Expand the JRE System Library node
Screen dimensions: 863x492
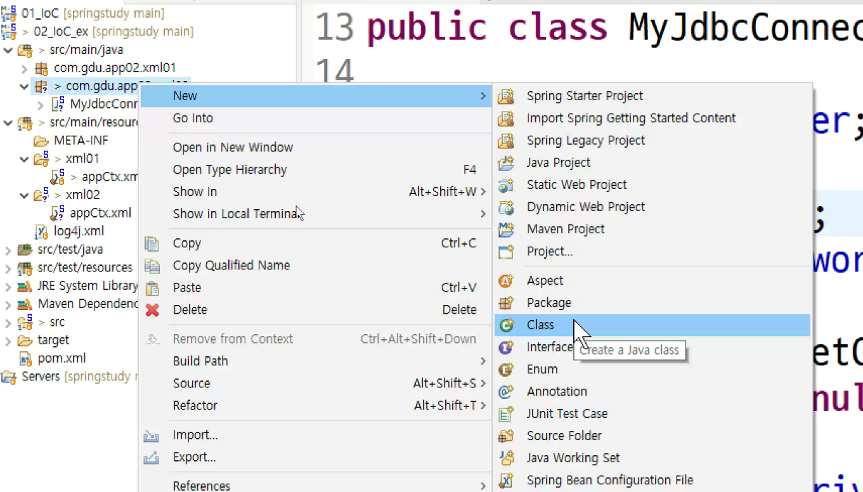pos(8,286)
